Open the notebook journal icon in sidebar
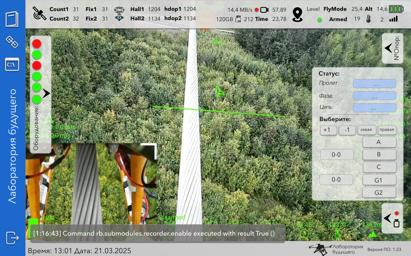The width and height of the screenshot is (411, 256). coord(12,19)
